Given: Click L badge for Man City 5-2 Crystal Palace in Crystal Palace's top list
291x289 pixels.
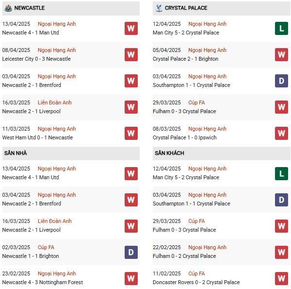Looking at the screenshot, I should pyautogui.click(x=282, y=28).
